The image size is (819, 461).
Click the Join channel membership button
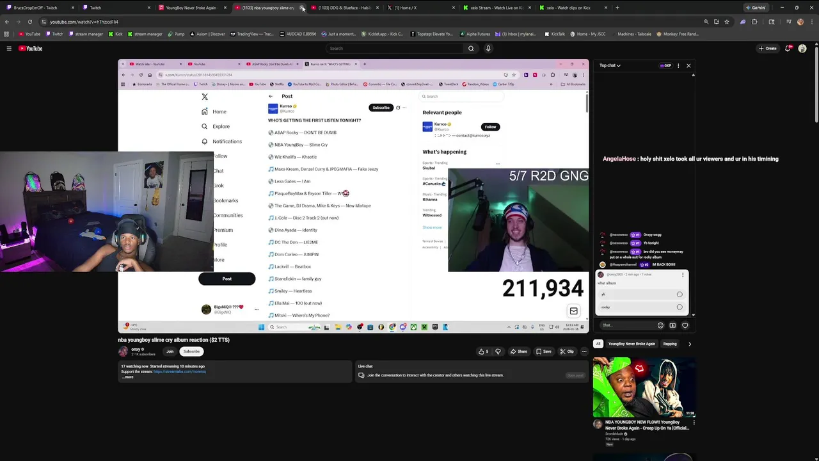(x=170, y=352)
